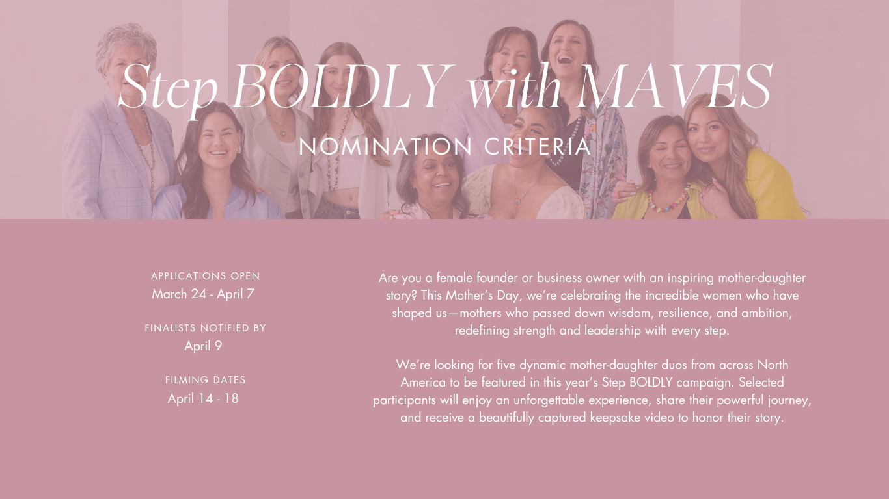The height and width of the screenshot is (499, 889).
Task: Click the "APPLICATIONS OPEN" label
Action: pyautogui.click(x=205, y=276)
